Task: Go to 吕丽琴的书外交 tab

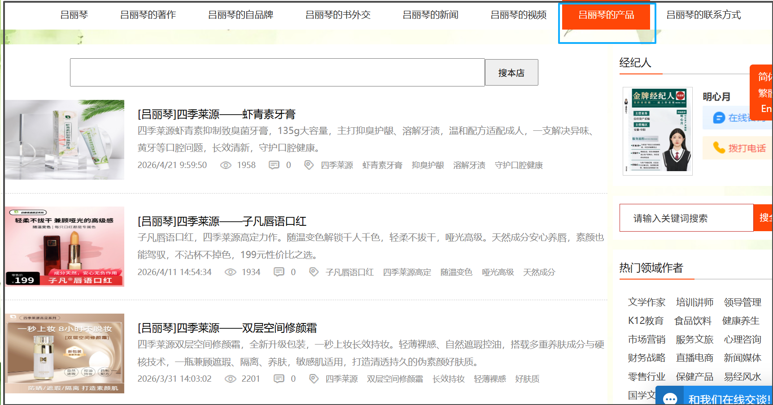Action: tap(338, 15)
